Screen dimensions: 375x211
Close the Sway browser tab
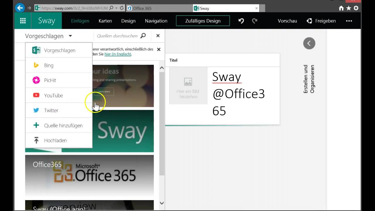coord(257,8)
